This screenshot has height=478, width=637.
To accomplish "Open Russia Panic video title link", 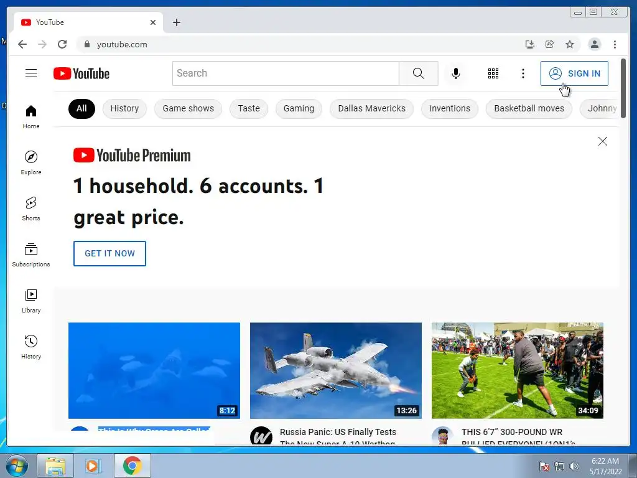I will (338, 436).
